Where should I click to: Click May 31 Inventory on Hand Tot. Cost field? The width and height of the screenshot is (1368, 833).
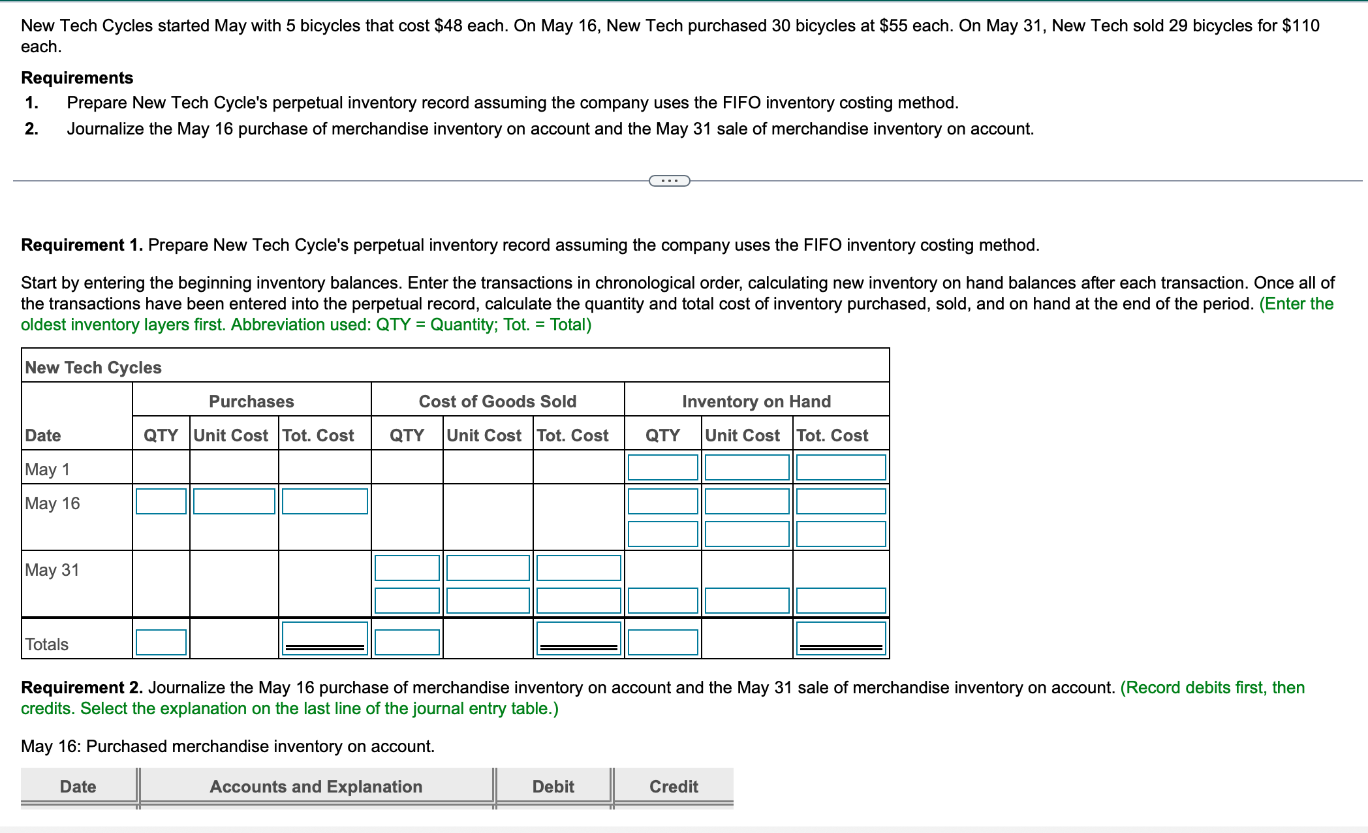pos(841,601)
